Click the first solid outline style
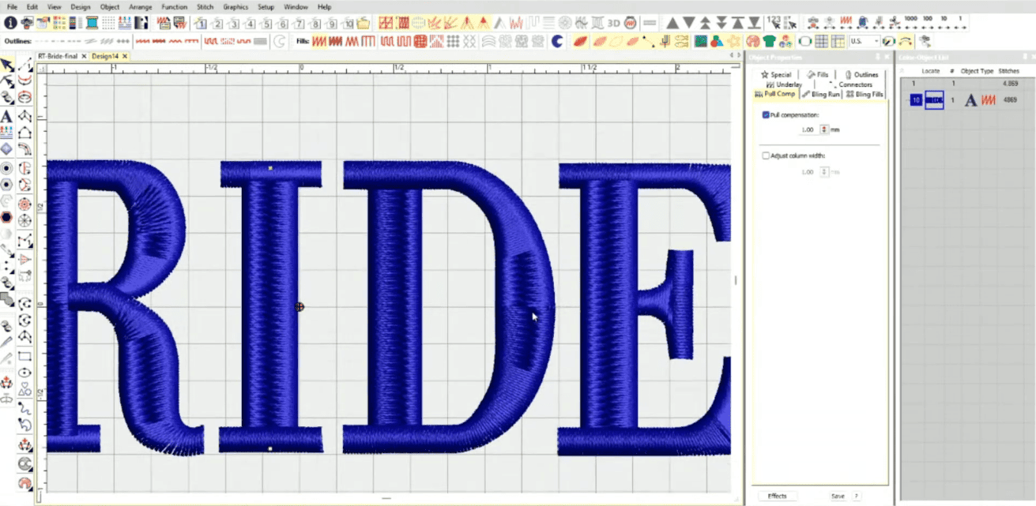The image size is (1036, 506). (x=41, y=40)
